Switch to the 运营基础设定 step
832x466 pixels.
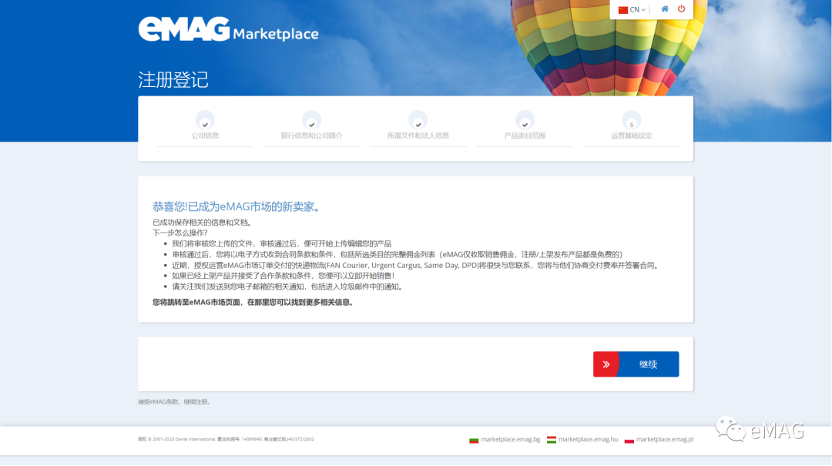631,135
